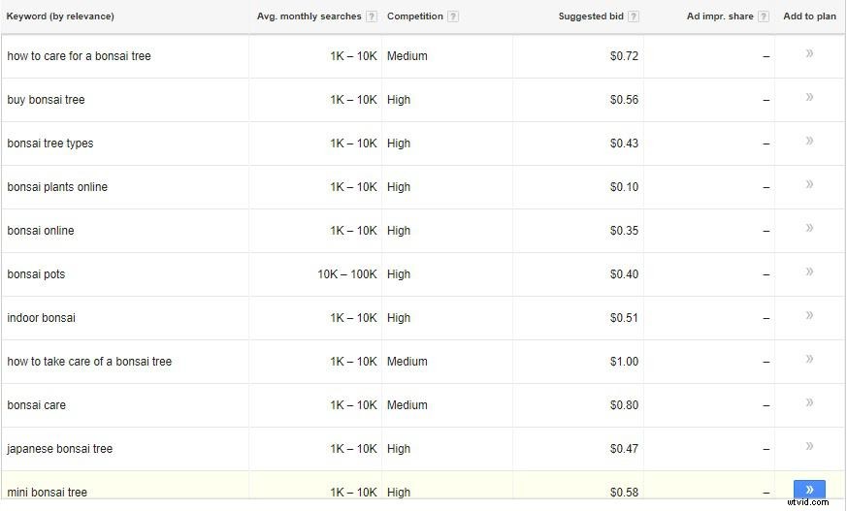
Task: Add 'bonsai pots' keyword to plan
Action: click(809, 272)
